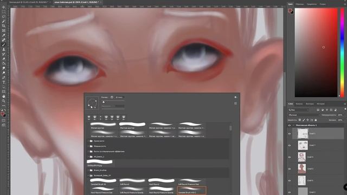The image size is (347, 195).
Task: Choose first Мягкая круглая brush preset
Action: click(x=103, y=125)
